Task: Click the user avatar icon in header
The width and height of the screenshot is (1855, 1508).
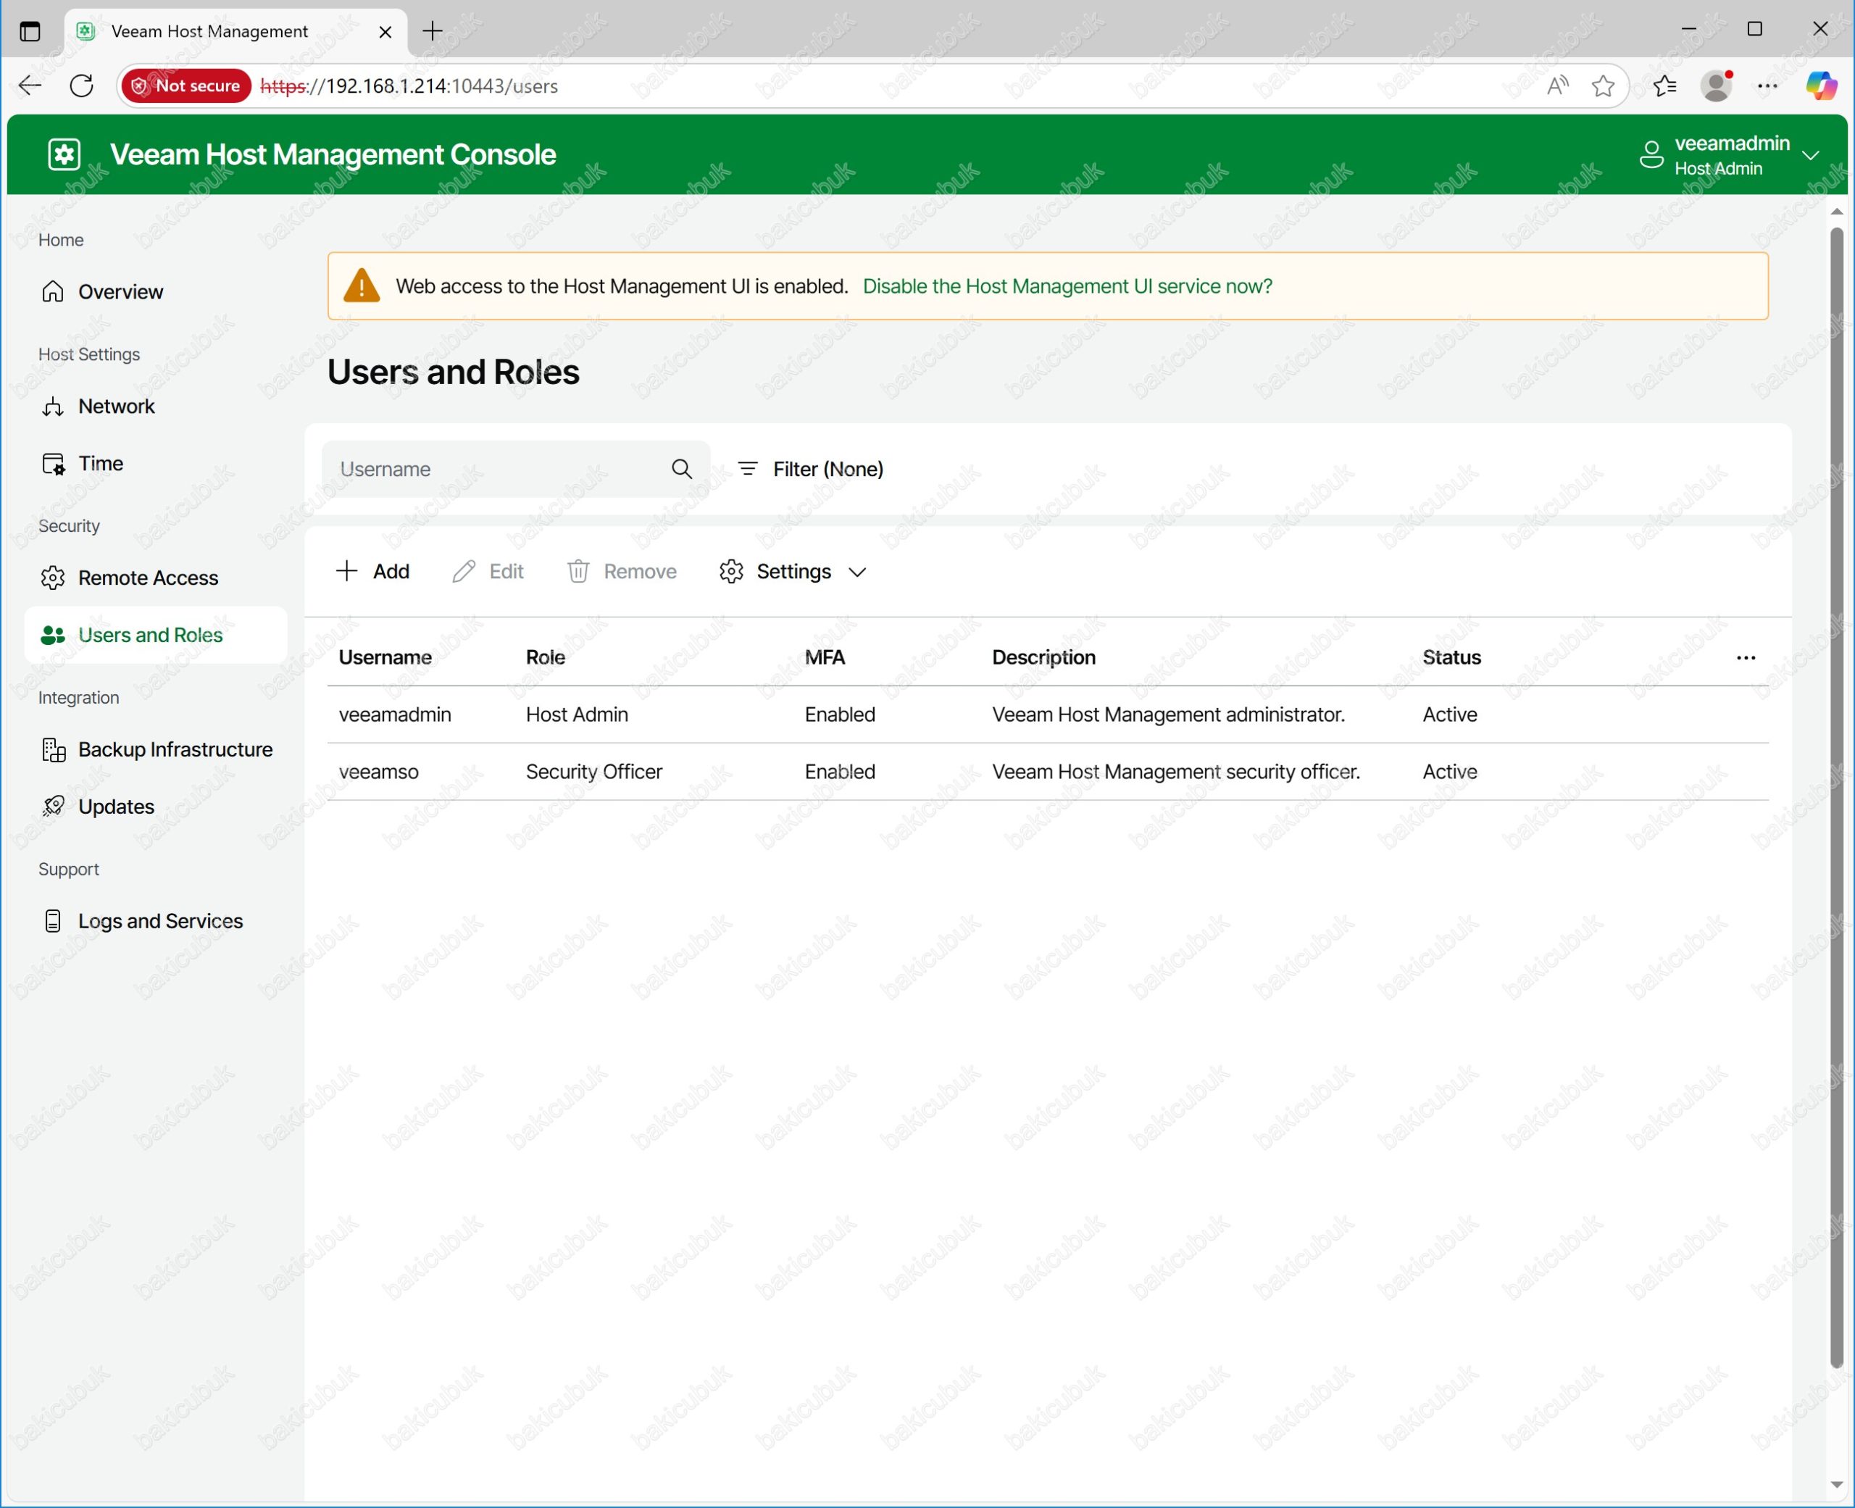Action: tap(1651, 156)
